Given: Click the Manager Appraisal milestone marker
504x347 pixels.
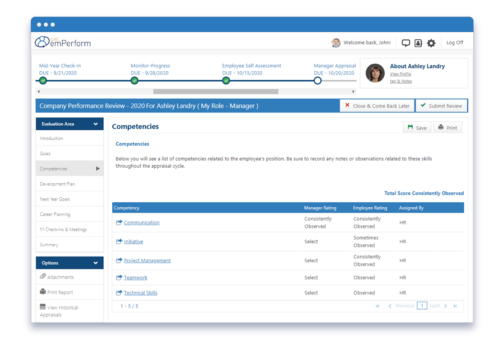Looking at the screenshot, I should [318, 81].
